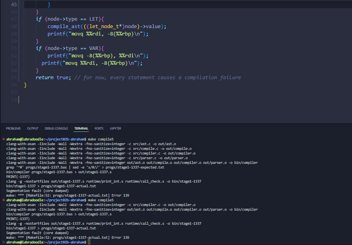
Task: Switch to the JUPYTER tab
Action: [x=115, y=128]
